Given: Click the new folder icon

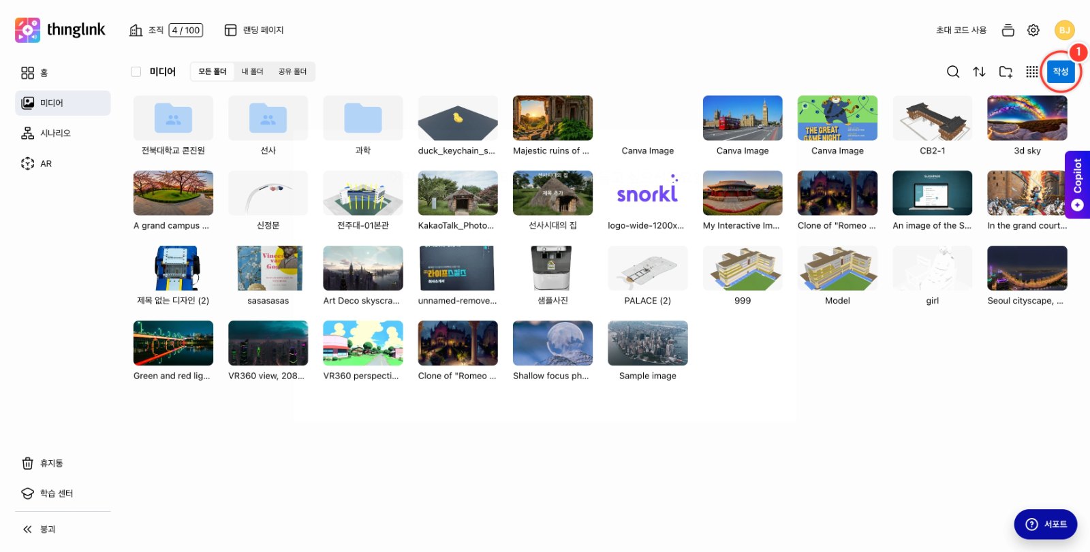Looking at the screenshot, I should pos(1006,71).
